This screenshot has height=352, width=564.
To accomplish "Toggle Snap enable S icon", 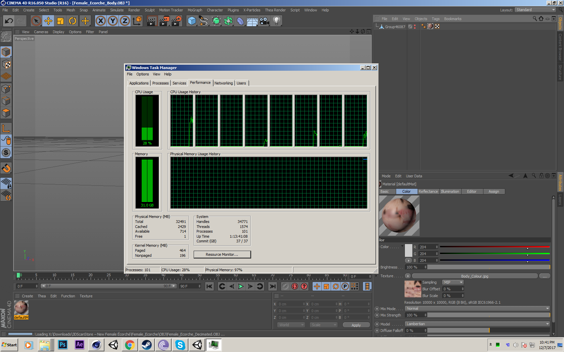I will (x=6, y=153).
